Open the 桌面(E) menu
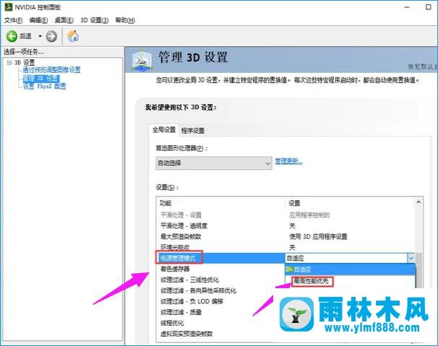This screenshot has width=438, height=346. point(64,20)
